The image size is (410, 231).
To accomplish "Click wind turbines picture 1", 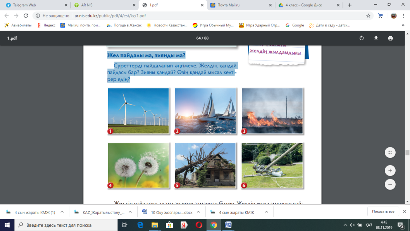I will pos(138,111).
